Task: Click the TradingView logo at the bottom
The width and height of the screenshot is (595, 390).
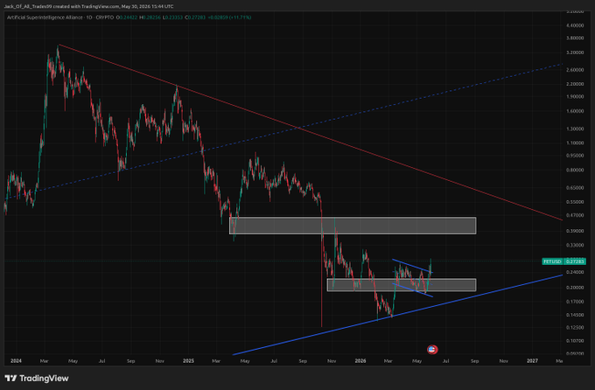Action: pyautogui.click(x=37, y=379)
